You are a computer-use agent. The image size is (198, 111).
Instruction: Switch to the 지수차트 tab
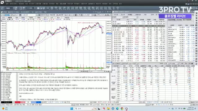click(179, 20)
